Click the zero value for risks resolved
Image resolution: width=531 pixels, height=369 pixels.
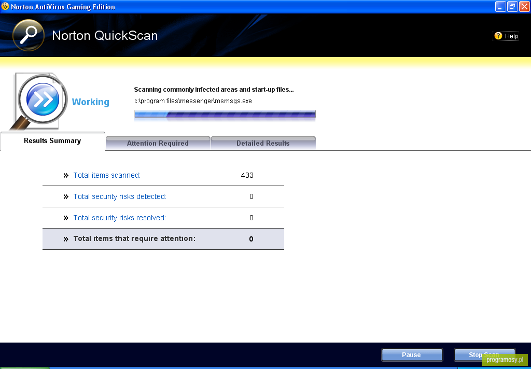(x=251, y=218)
